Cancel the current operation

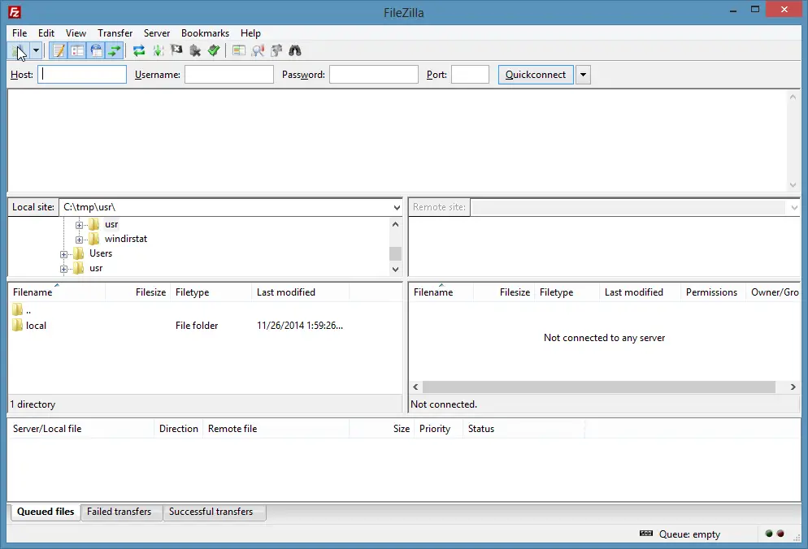pos(176,50)
